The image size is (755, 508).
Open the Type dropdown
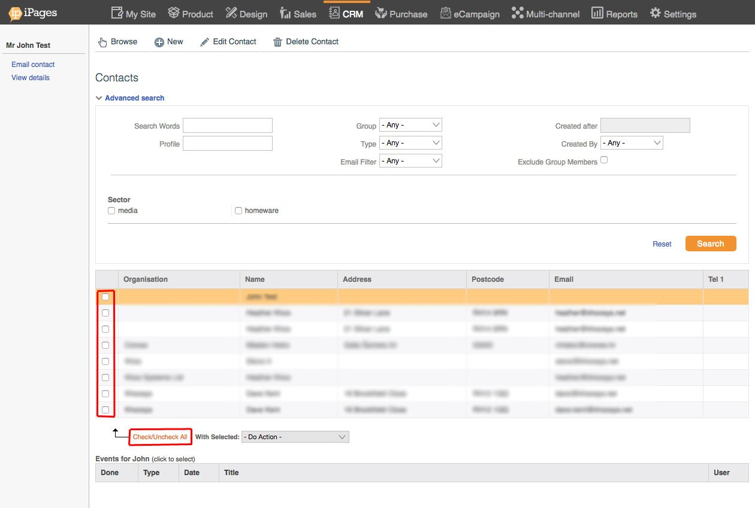[410, 143]
